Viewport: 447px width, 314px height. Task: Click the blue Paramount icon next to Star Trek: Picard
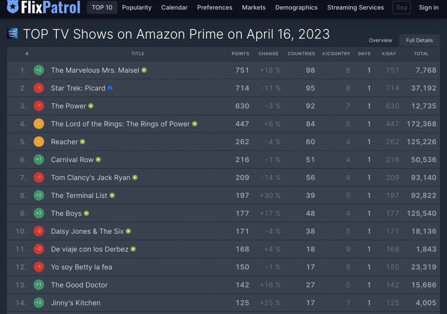[110, 88]
